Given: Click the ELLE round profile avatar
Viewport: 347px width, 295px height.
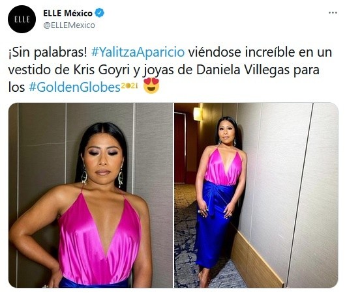Looking at the screenshot, I should (22, 20).
